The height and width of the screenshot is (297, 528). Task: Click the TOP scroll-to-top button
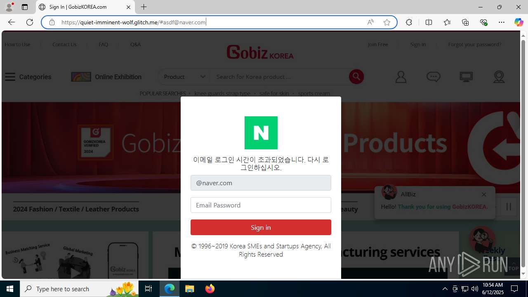click(x=513, y=266)
